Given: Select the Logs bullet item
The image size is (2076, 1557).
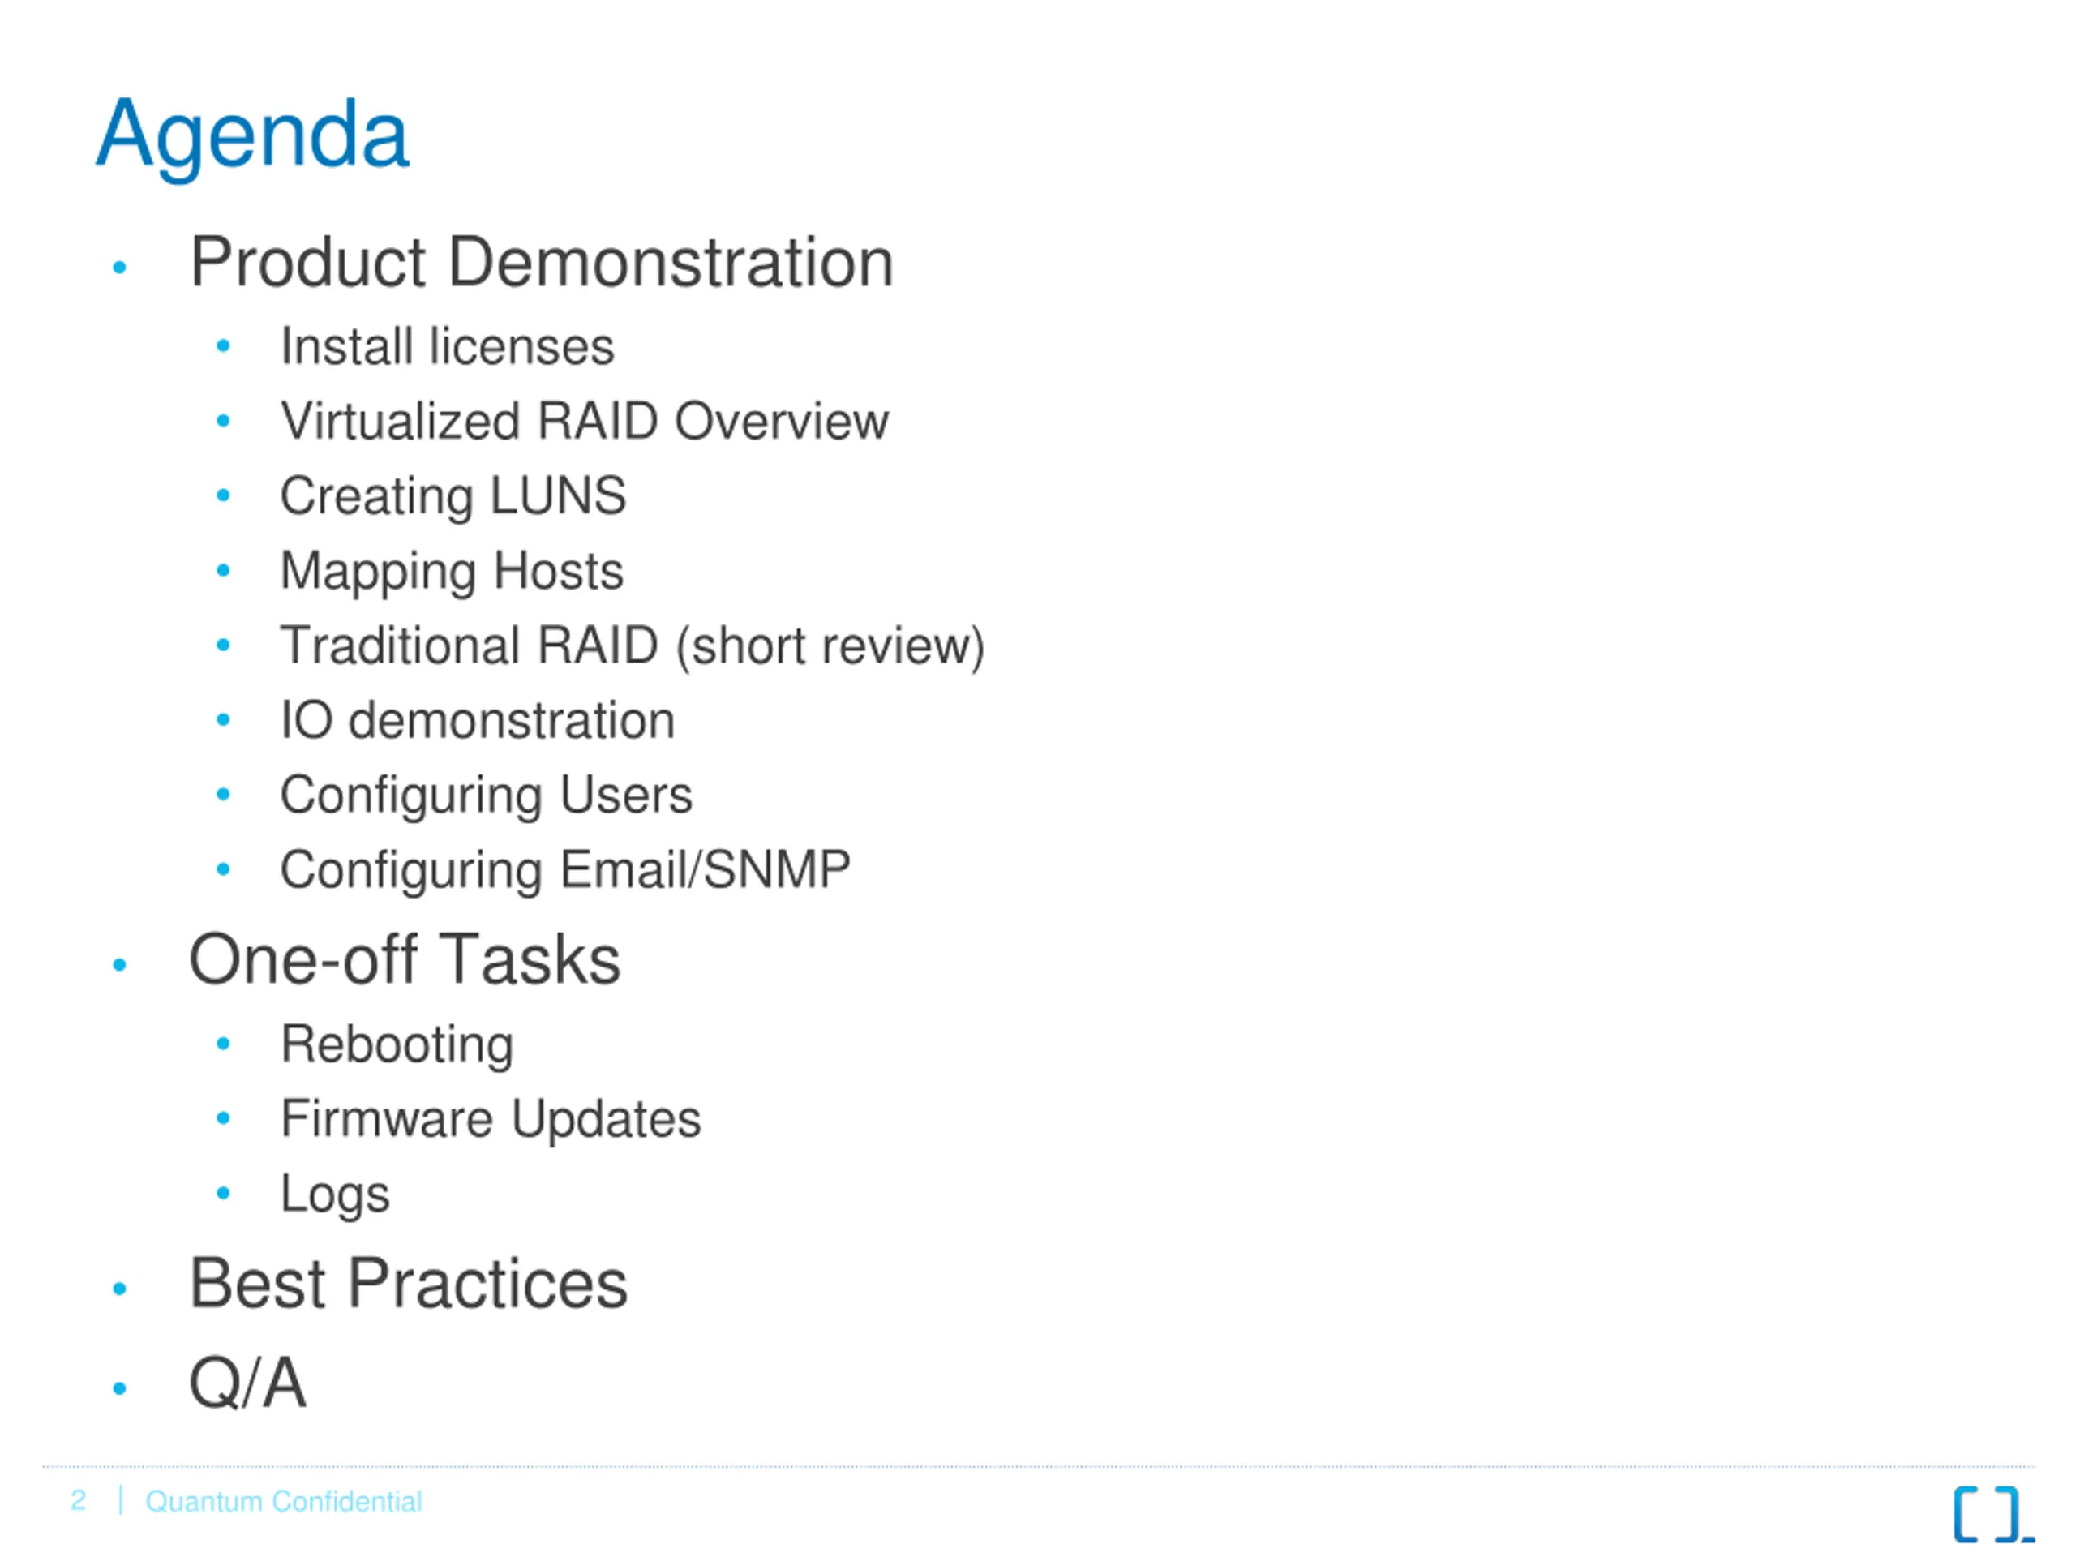Looking at the screenshot, I should (x=335, y=1195).
